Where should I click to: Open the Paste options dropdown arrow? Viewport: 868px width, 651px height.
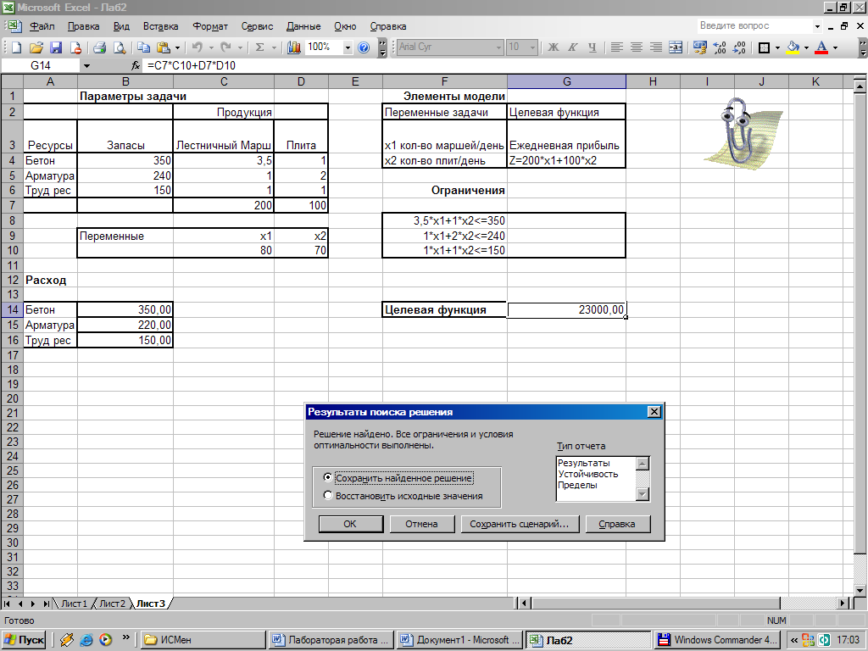pyautogui.click(x=177, y=47)
